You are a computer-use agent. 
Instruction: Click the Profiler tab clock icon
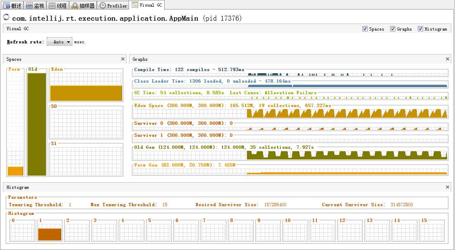[x=103, y=5]
